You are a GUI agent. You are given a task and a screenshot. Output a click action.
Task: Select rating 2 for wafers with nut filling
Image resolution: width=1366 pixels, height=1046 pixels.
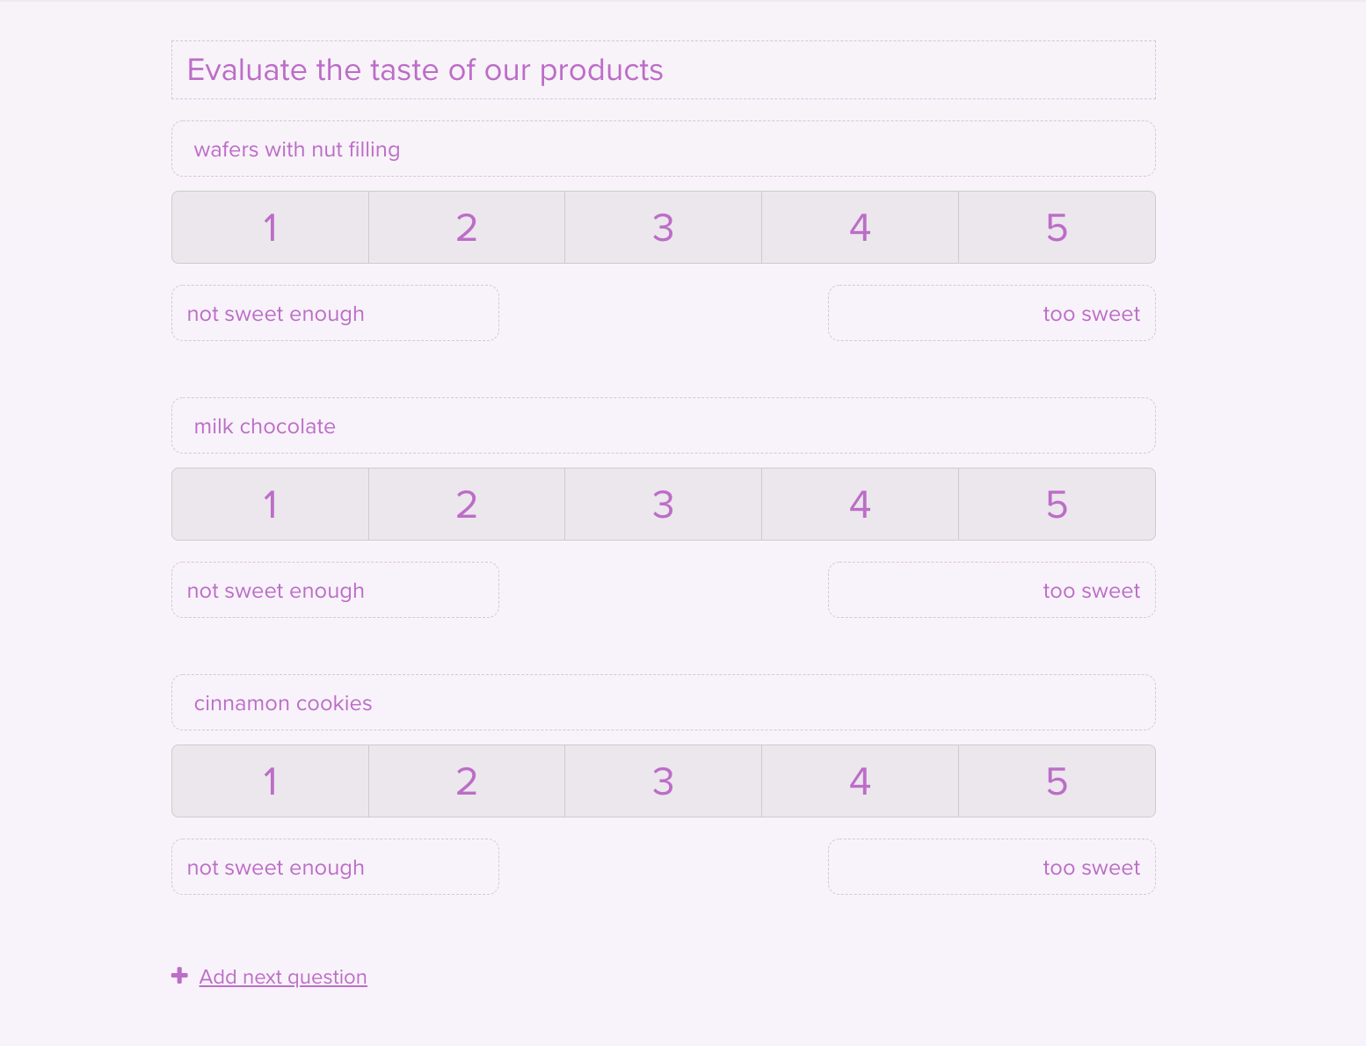[x=466, y=227]
